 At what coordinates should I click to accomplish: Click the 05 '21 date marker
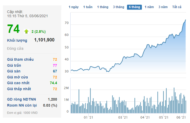click(163, 118)
